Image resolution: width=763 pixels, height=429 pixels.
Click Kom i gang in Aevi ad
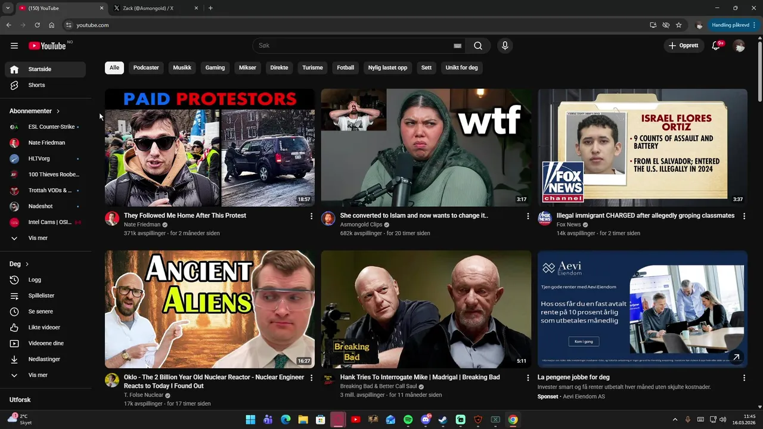[x=584, y=342]
